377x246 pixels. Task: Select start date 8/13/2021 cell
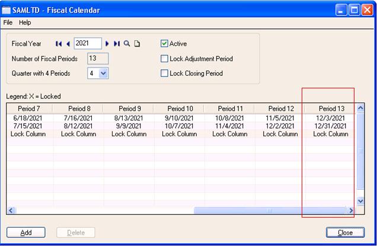pyautogui.click(x=129, y=118)
